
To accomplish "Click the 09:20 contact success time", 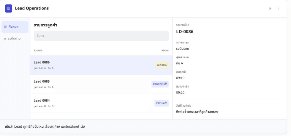I will tap(180, 93).
